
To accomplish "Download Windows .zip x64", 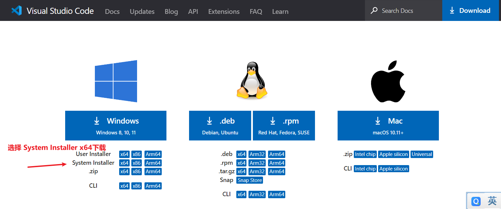I will [x=124, y=172].
